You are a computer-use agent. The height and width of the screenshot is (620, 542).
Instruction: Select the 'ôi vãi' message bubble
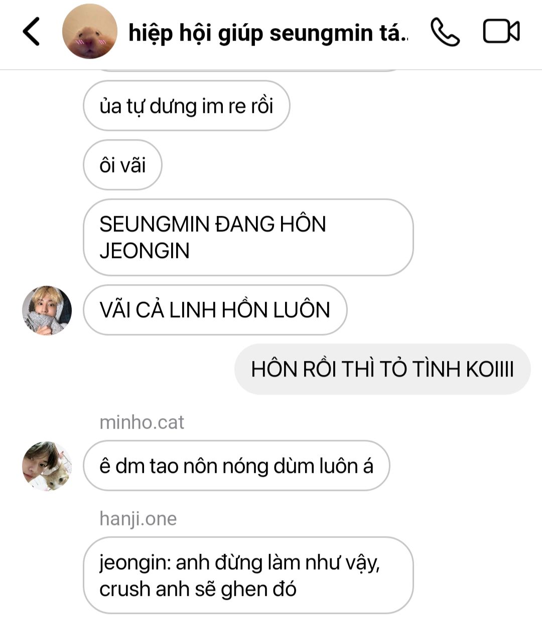(x=122, y=165)
